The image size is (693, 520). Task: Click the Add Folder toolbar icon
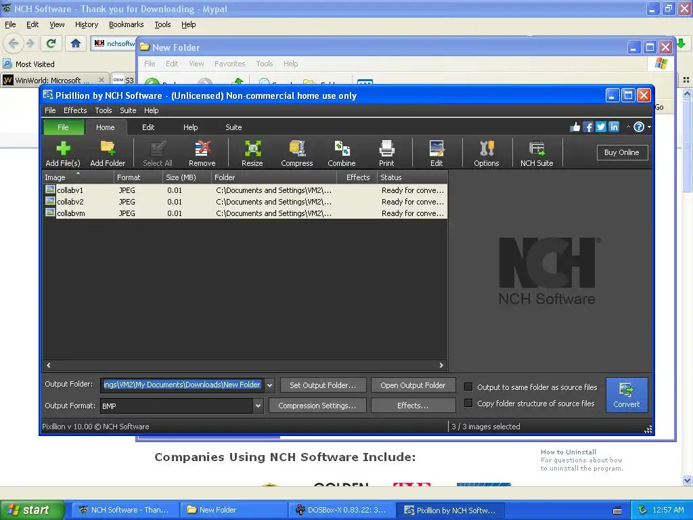click(108, 153)
